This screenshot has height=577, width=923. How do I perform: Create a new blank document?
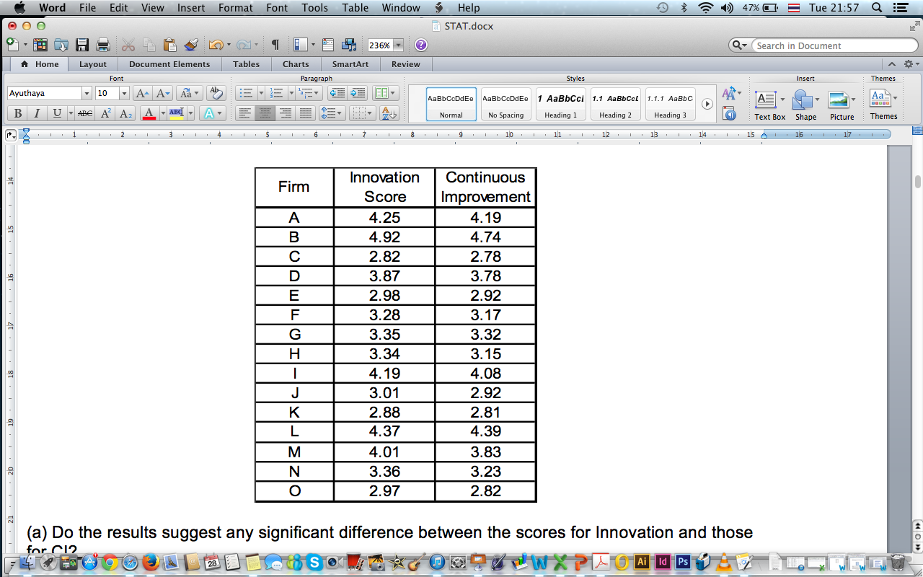pyautogui.click(x=12, y=45)
